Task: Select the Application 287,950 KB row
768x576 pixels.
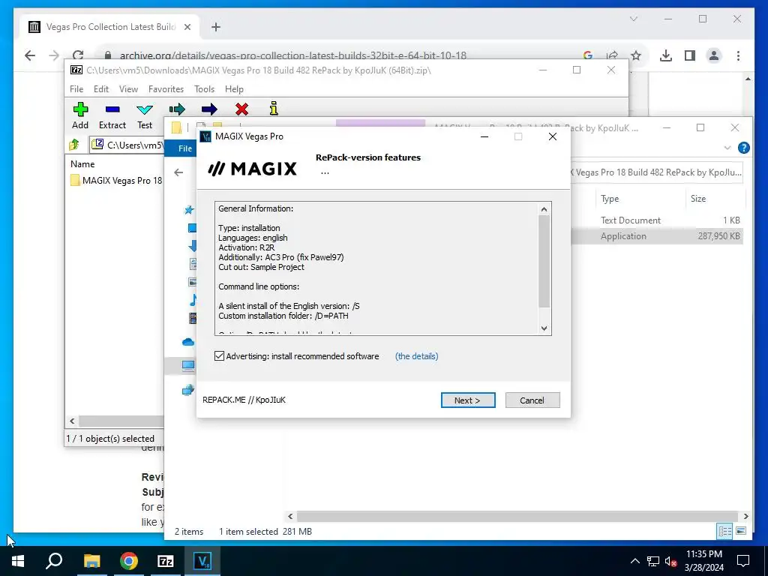Action: (657, 236)
